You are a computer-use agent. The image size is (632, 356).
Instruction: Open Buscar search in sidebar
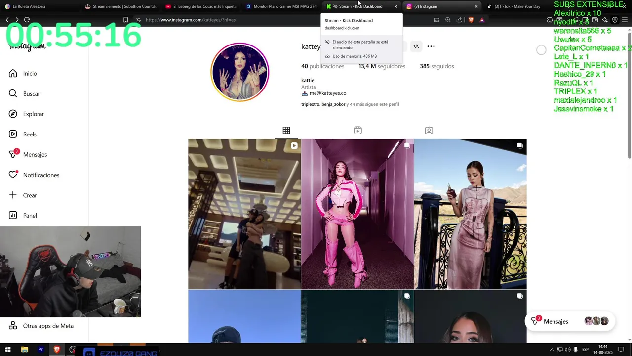click(x=24, y=93)
